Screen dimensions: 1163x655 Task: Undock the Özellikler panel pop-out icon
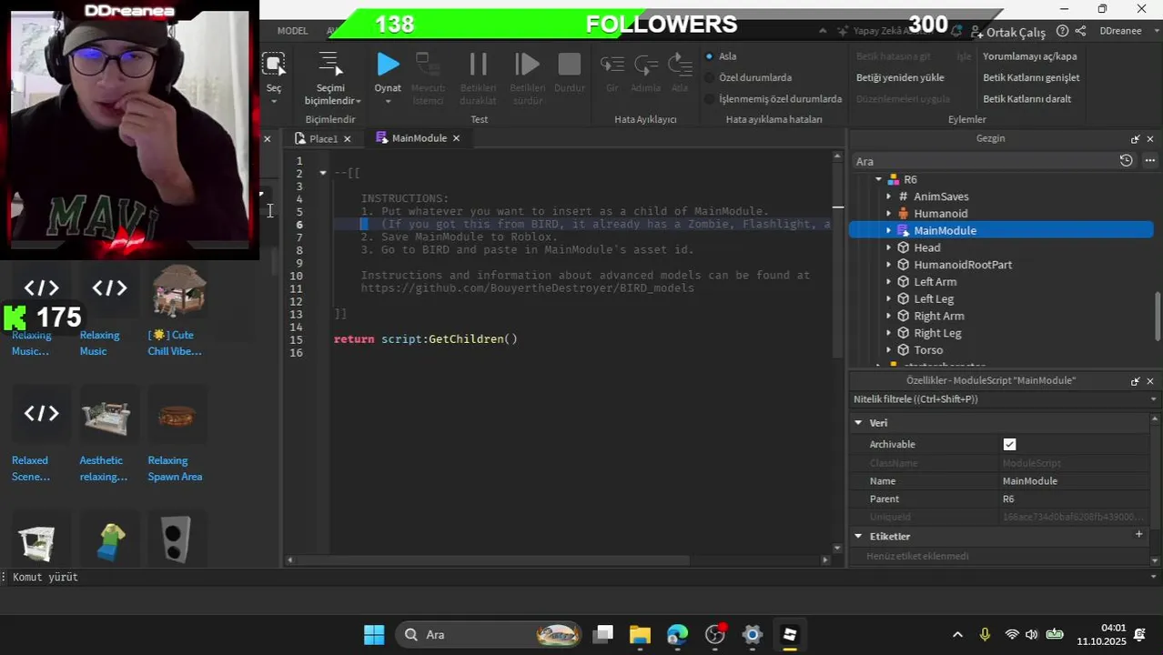[1135, 381]
